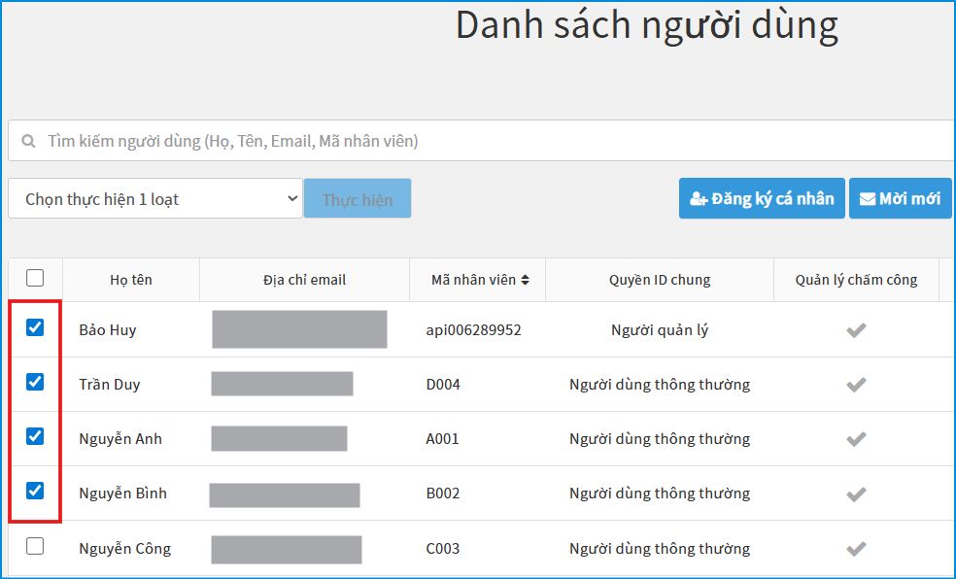Click Bảo Huy's attendance management checkmark
Viewport: 956px width, 579px height.
point(855,330)
